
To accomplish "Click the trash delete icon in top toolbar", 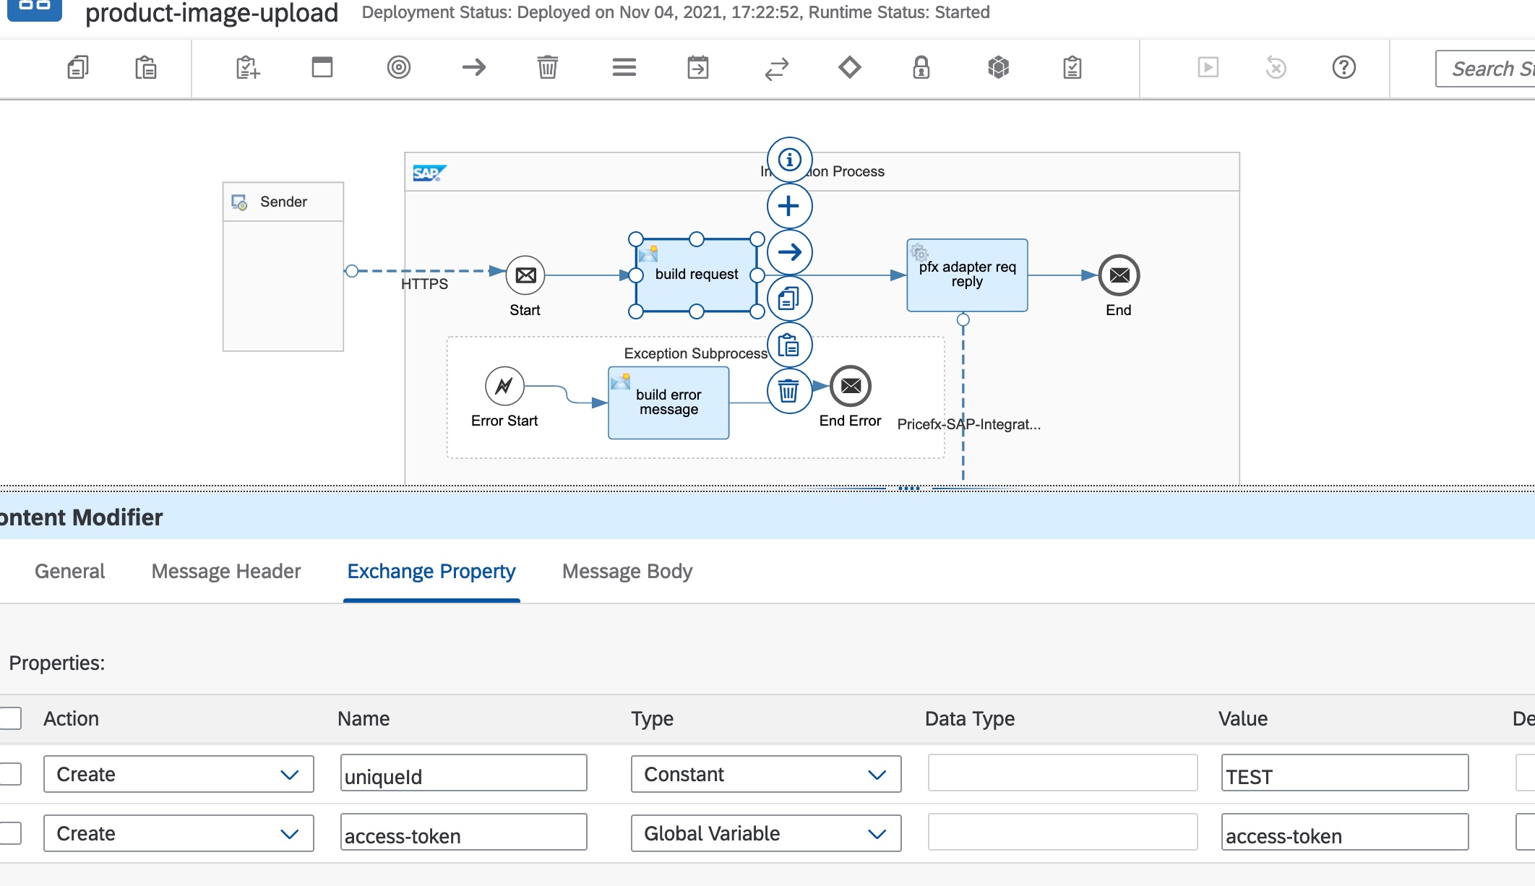I will [547, 68].
